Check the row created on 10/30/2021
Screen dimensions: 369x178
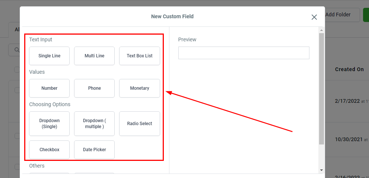click(x=17, y=136)
